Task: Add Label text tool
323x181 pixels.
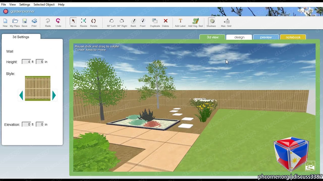Action: pyautogui.click(x=180, y=23)
